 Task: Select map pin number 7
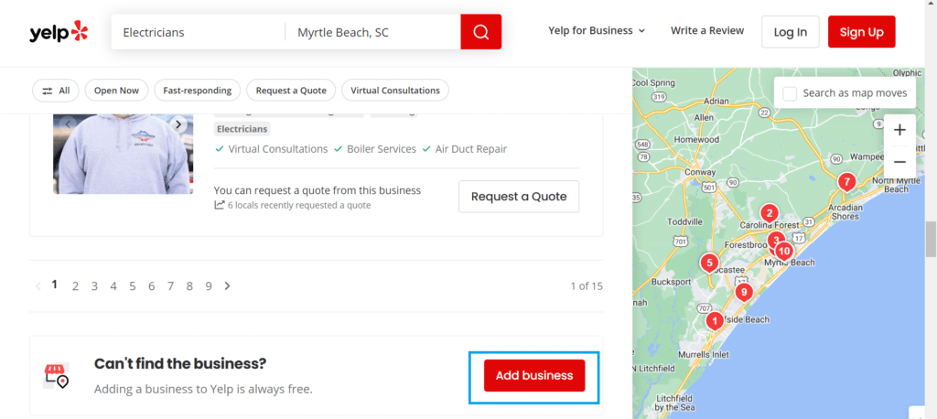(845, 181)
